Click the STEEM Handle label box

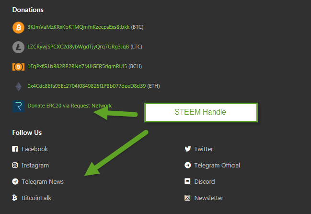(201, 112)
